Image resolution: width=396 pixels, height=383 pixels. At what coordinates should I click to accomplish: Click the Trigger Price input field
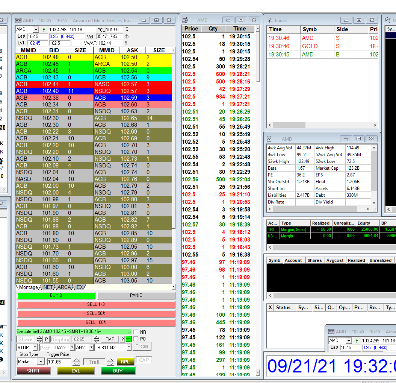click(x=59, y=362)
